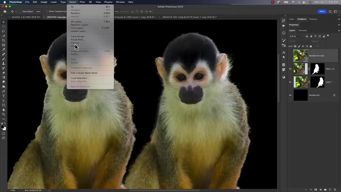The height and width of the screenshot is (192, 341).
Task: Open layer style fx menu
Action: click(x=311, y=189)
